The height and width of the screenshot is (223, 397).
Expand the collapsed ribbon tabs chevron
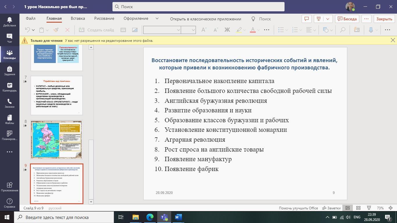point(157,19)
